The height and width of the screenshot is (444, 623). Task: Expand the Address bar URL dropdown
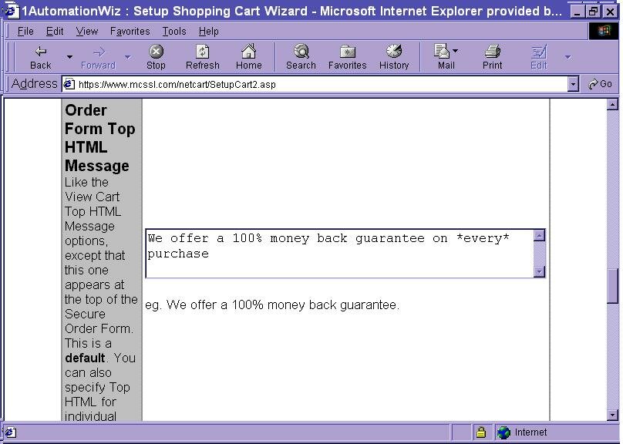[573, 85]
